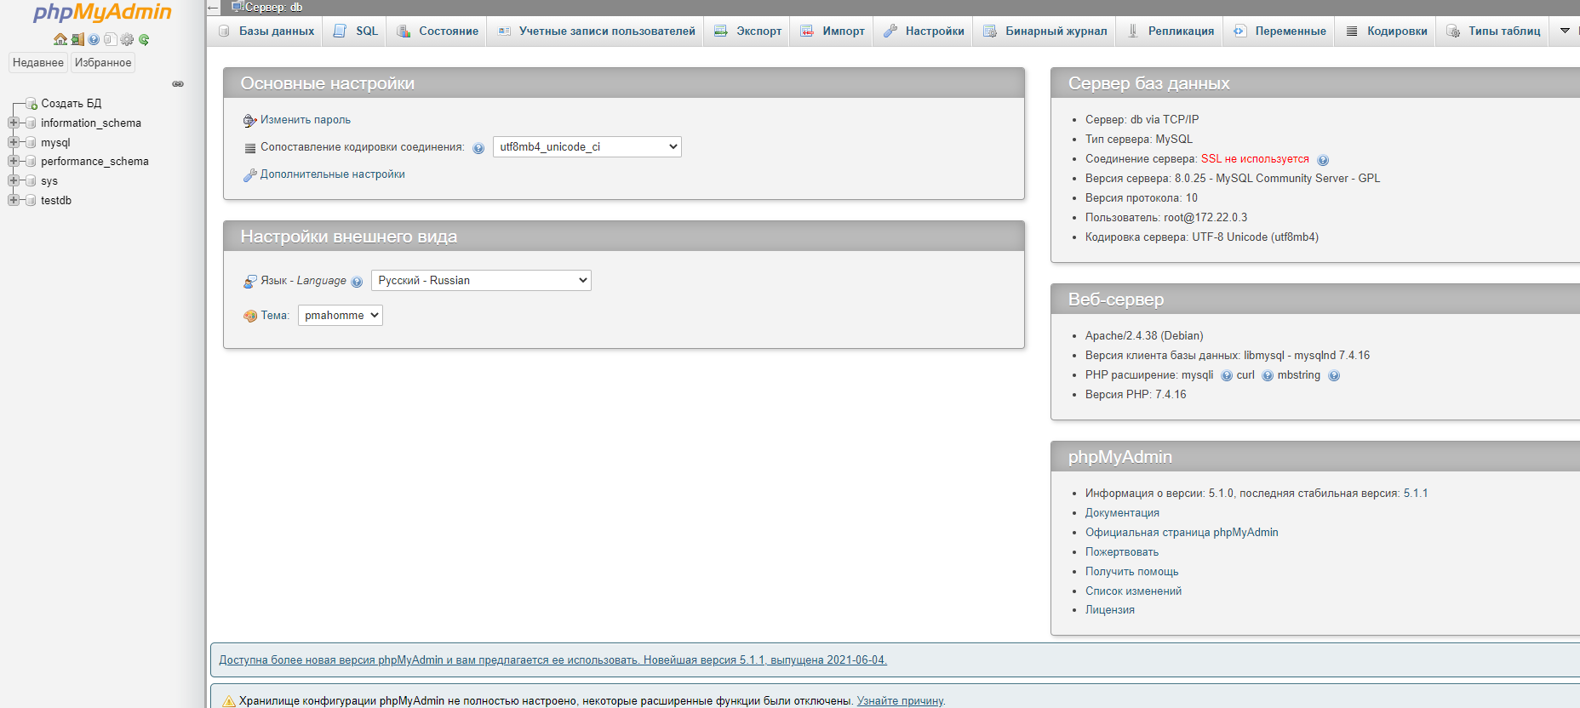The width and height of the screenshot is (1580, 708).
Task: Open help icon next to collation label
Action: [478, 148]
